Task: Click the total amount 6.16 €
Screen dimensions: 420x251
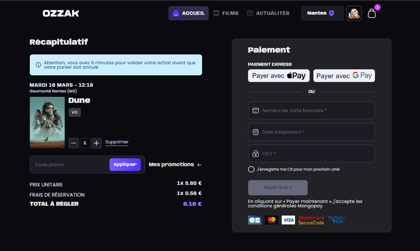Action: pos(193,204)
